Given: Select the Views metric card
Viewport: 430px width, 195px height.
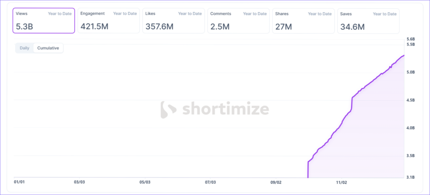Looking at the screenshot, I should click(x=44, y=21).
